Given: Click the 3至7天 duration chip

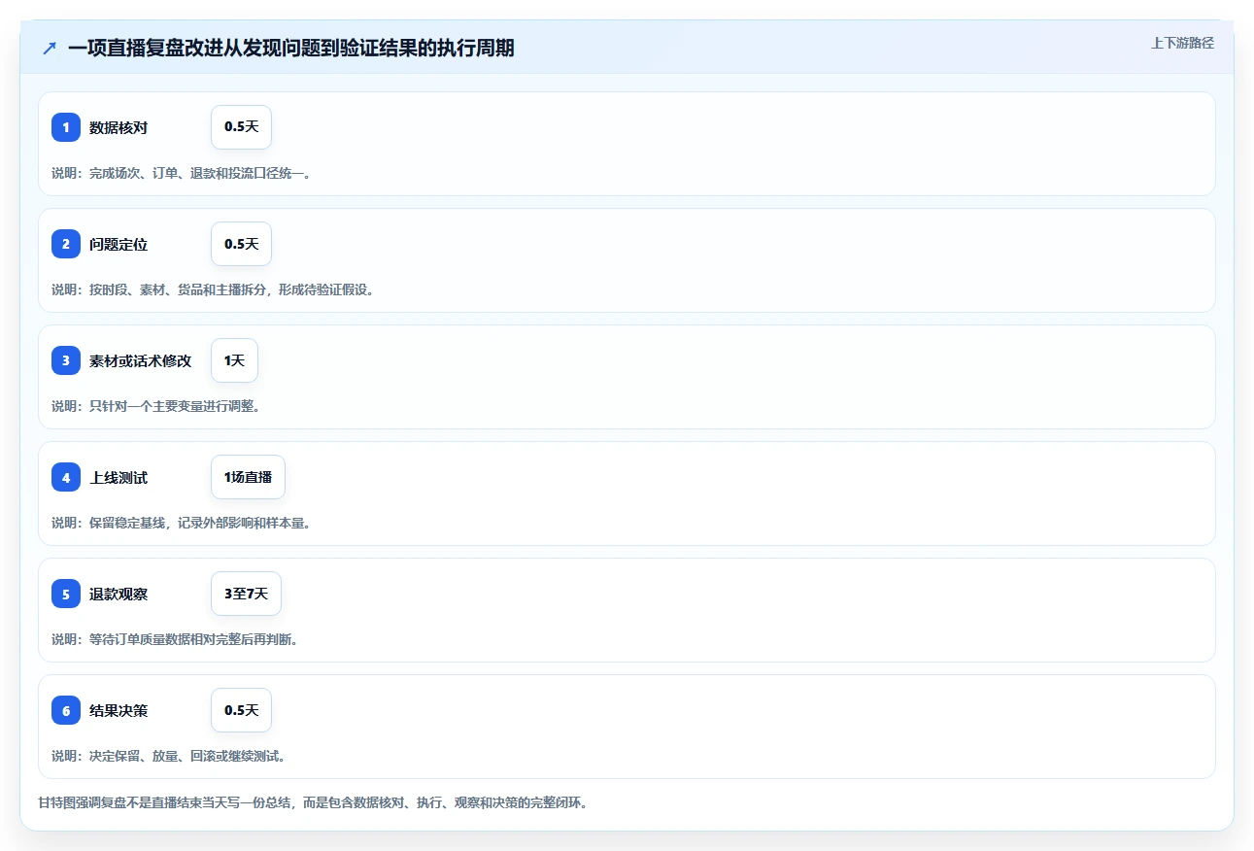Looking at the screenshot, I should click(246, 594).
